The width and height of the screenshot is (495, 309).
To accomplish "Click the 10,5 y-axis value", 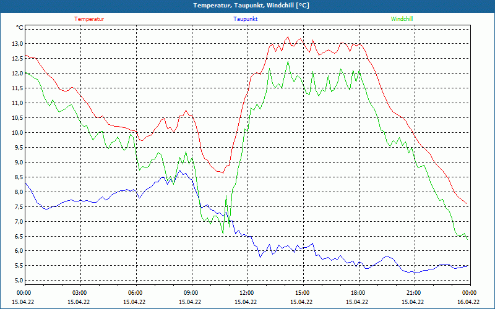I will [18, 118].
